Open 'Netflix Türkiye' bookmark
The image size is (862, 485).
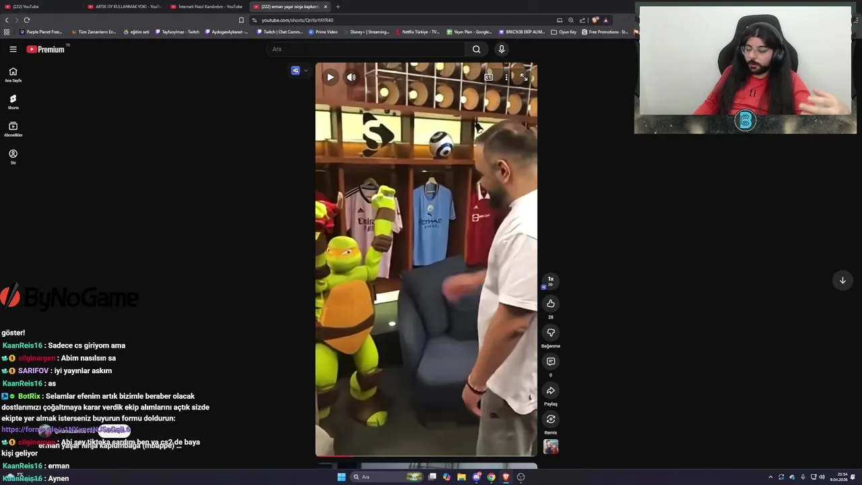pos(417,32)
